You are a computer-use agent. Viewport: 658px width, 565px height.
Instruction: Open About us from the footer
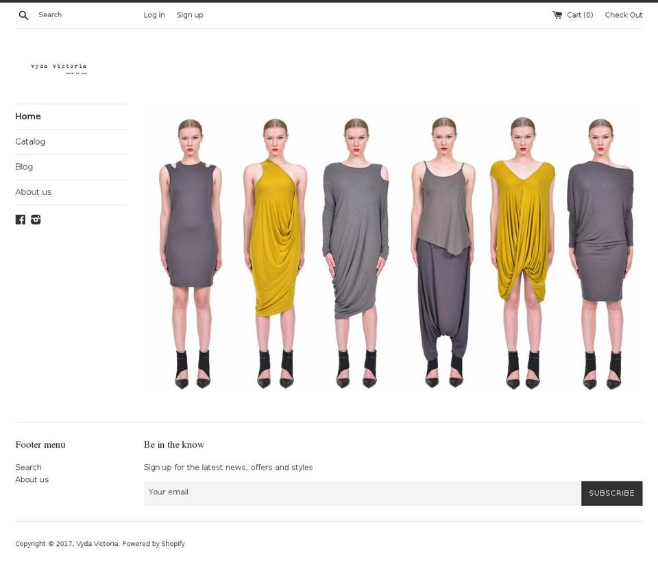coord(32,479)
